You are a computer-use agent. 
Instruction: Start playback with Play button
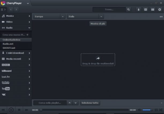pyautogui.click(x=11, y=110)
